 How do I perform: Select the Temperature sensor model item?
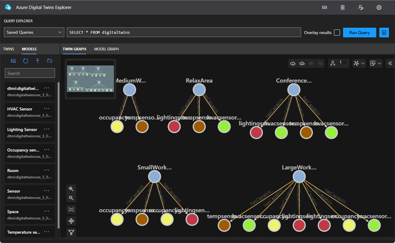(x=30, y=232)
